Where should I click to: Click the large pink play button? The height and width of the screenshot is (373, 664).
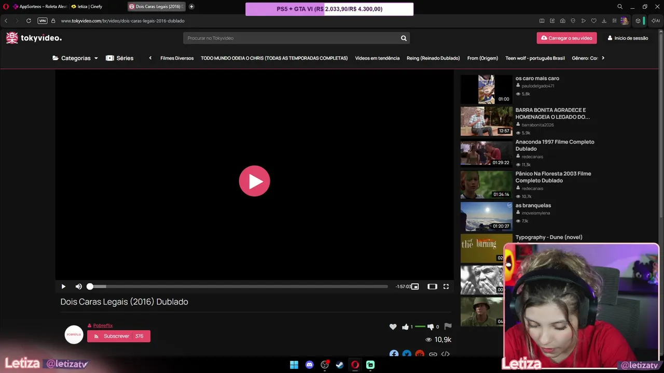pos(254,181)
